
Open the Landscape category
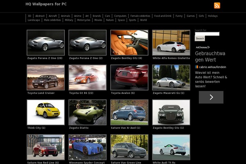pos(34,20)
